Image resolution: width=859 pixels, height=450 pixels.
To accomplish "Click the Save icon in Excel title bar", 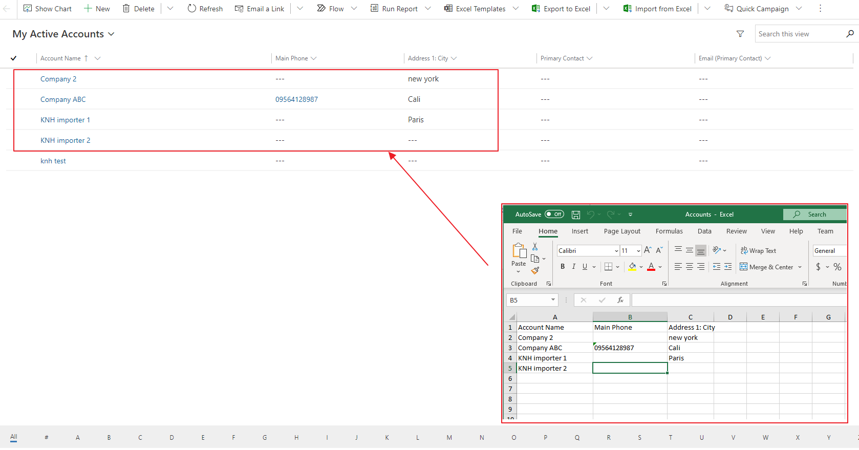I will [576, 215].
